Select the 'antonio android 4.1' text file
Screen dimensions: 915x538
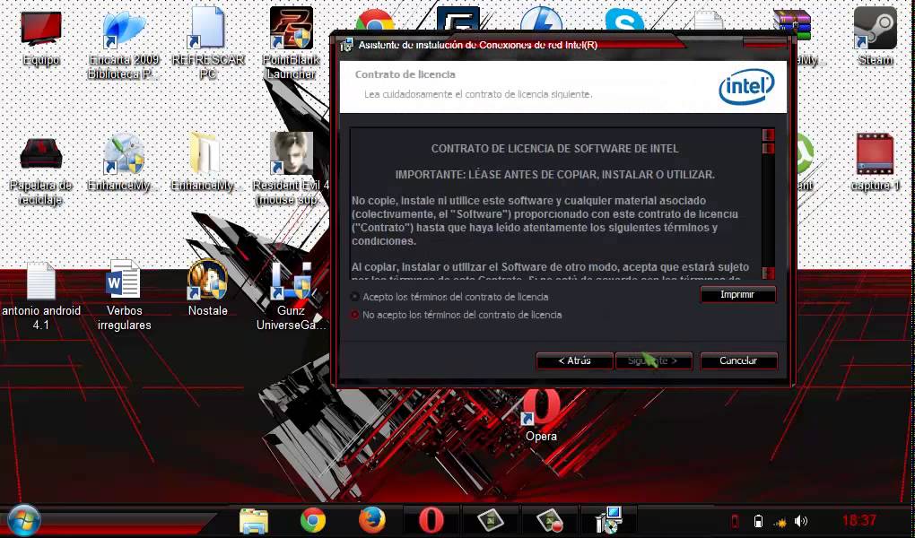pos(41,297)
